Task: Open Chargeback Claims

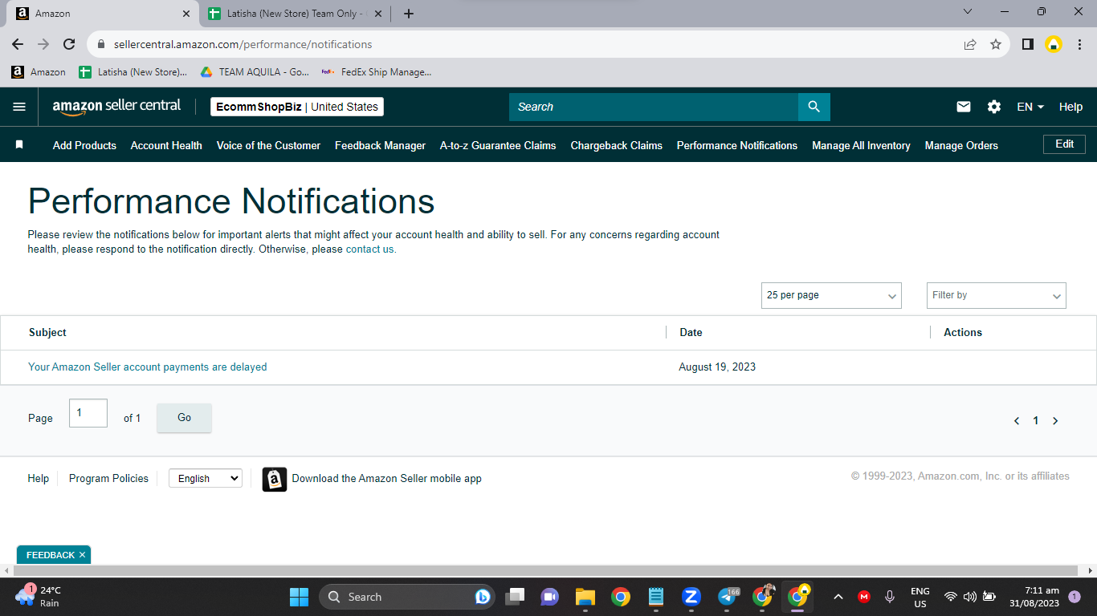Action: click(x=616, y=145)
